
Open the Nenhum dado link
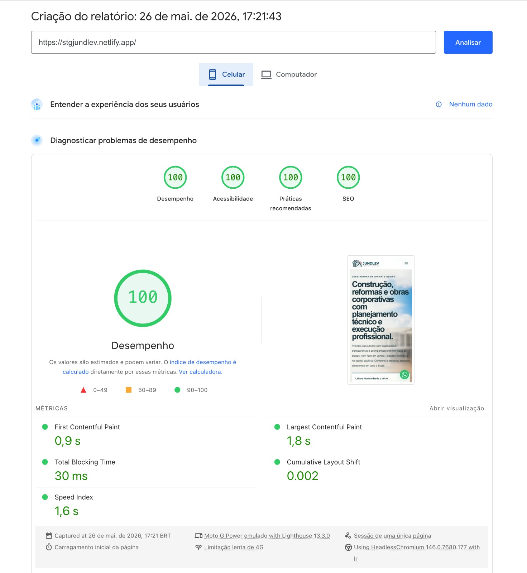point(471,104)
